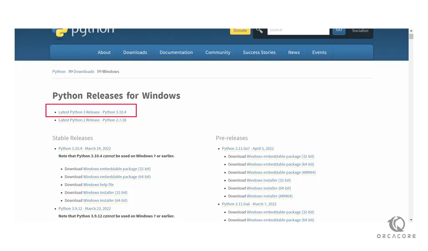428x251 pixels.
Task: Download 3.10.4 Windows embeddable package (64-bit)
Action: pyautogui.click(x=117, y=177)
